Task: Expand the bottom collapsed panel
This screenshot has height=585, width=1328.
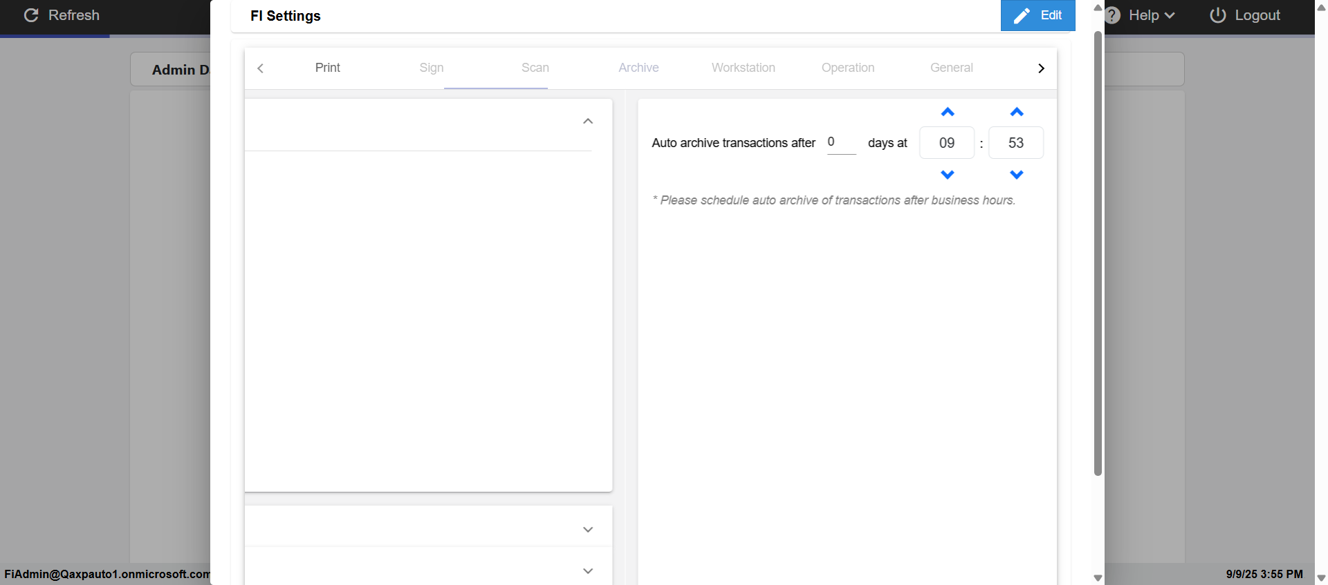Action: point(588,571)
